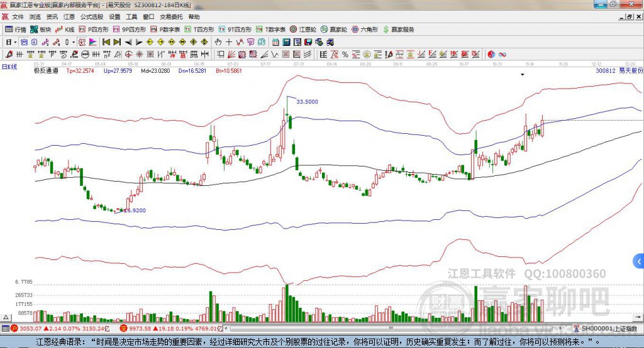Image resolution: width=644 pixels, height=348 pixels.
Task: Click the yin-yang symbol icon
Action: click(x=491, y=54)
